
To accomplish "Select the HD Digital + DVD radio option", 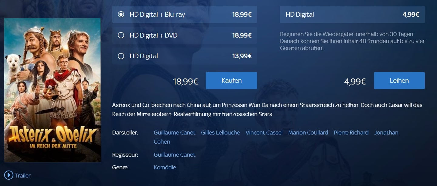I will click(x=121, y=35).
